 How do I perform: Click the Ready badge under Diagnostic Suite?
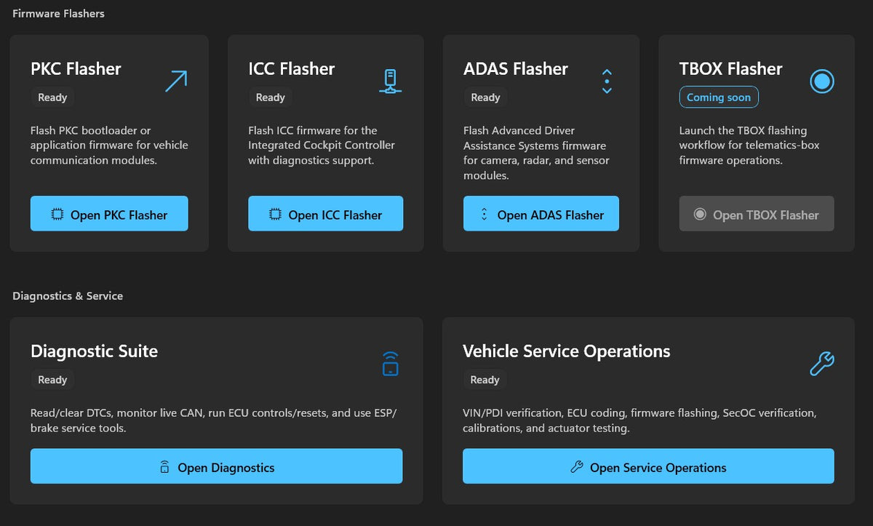[52, 380]
